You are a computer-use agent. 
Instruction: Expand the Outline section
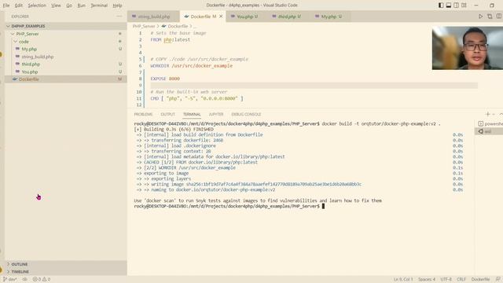pos(66,264)
